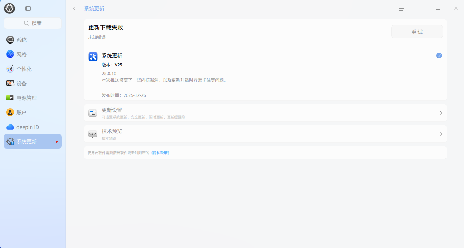Expand 技术预览 with its chevron
Screen dimensions: 464x248
coord(441,134)
